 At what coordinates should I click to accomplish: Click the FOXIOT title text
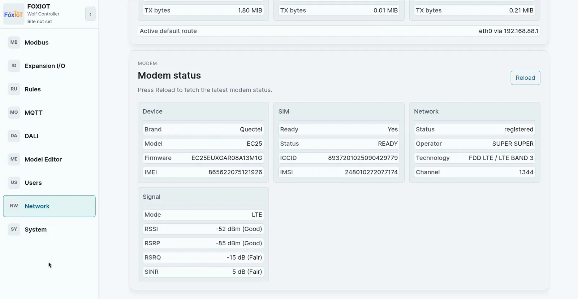point(39,6)
